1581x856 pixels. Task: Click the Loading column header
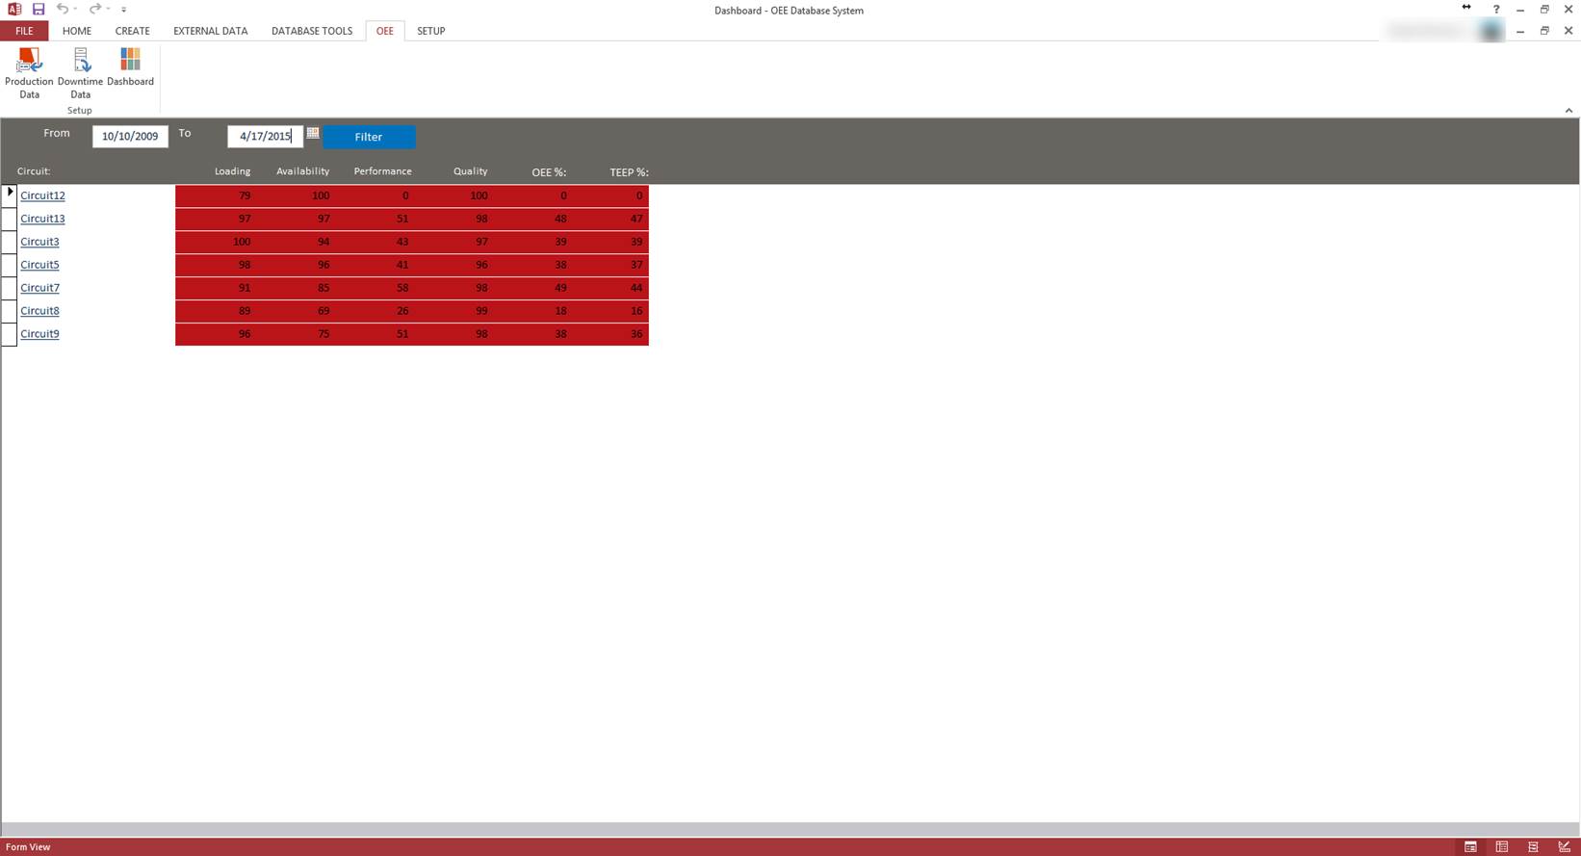(232, 171)
